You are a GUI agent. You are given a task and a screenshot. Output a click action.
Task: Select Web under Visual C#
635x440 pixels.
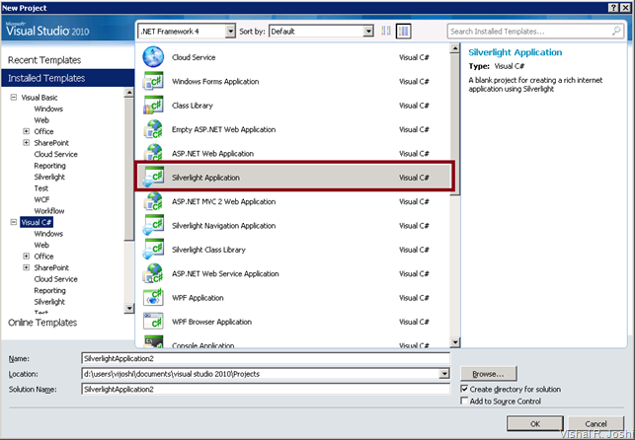[41, 245]
